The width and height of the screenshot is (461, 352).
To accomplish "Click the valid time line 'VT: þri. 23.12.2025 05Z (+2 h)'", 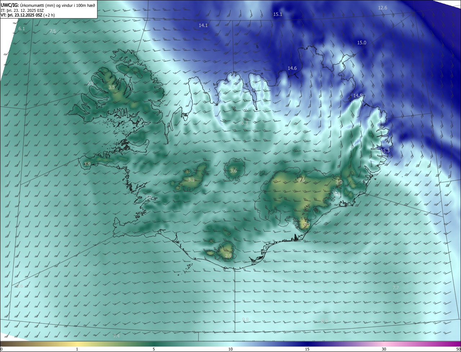I will [x=28, y=15].
